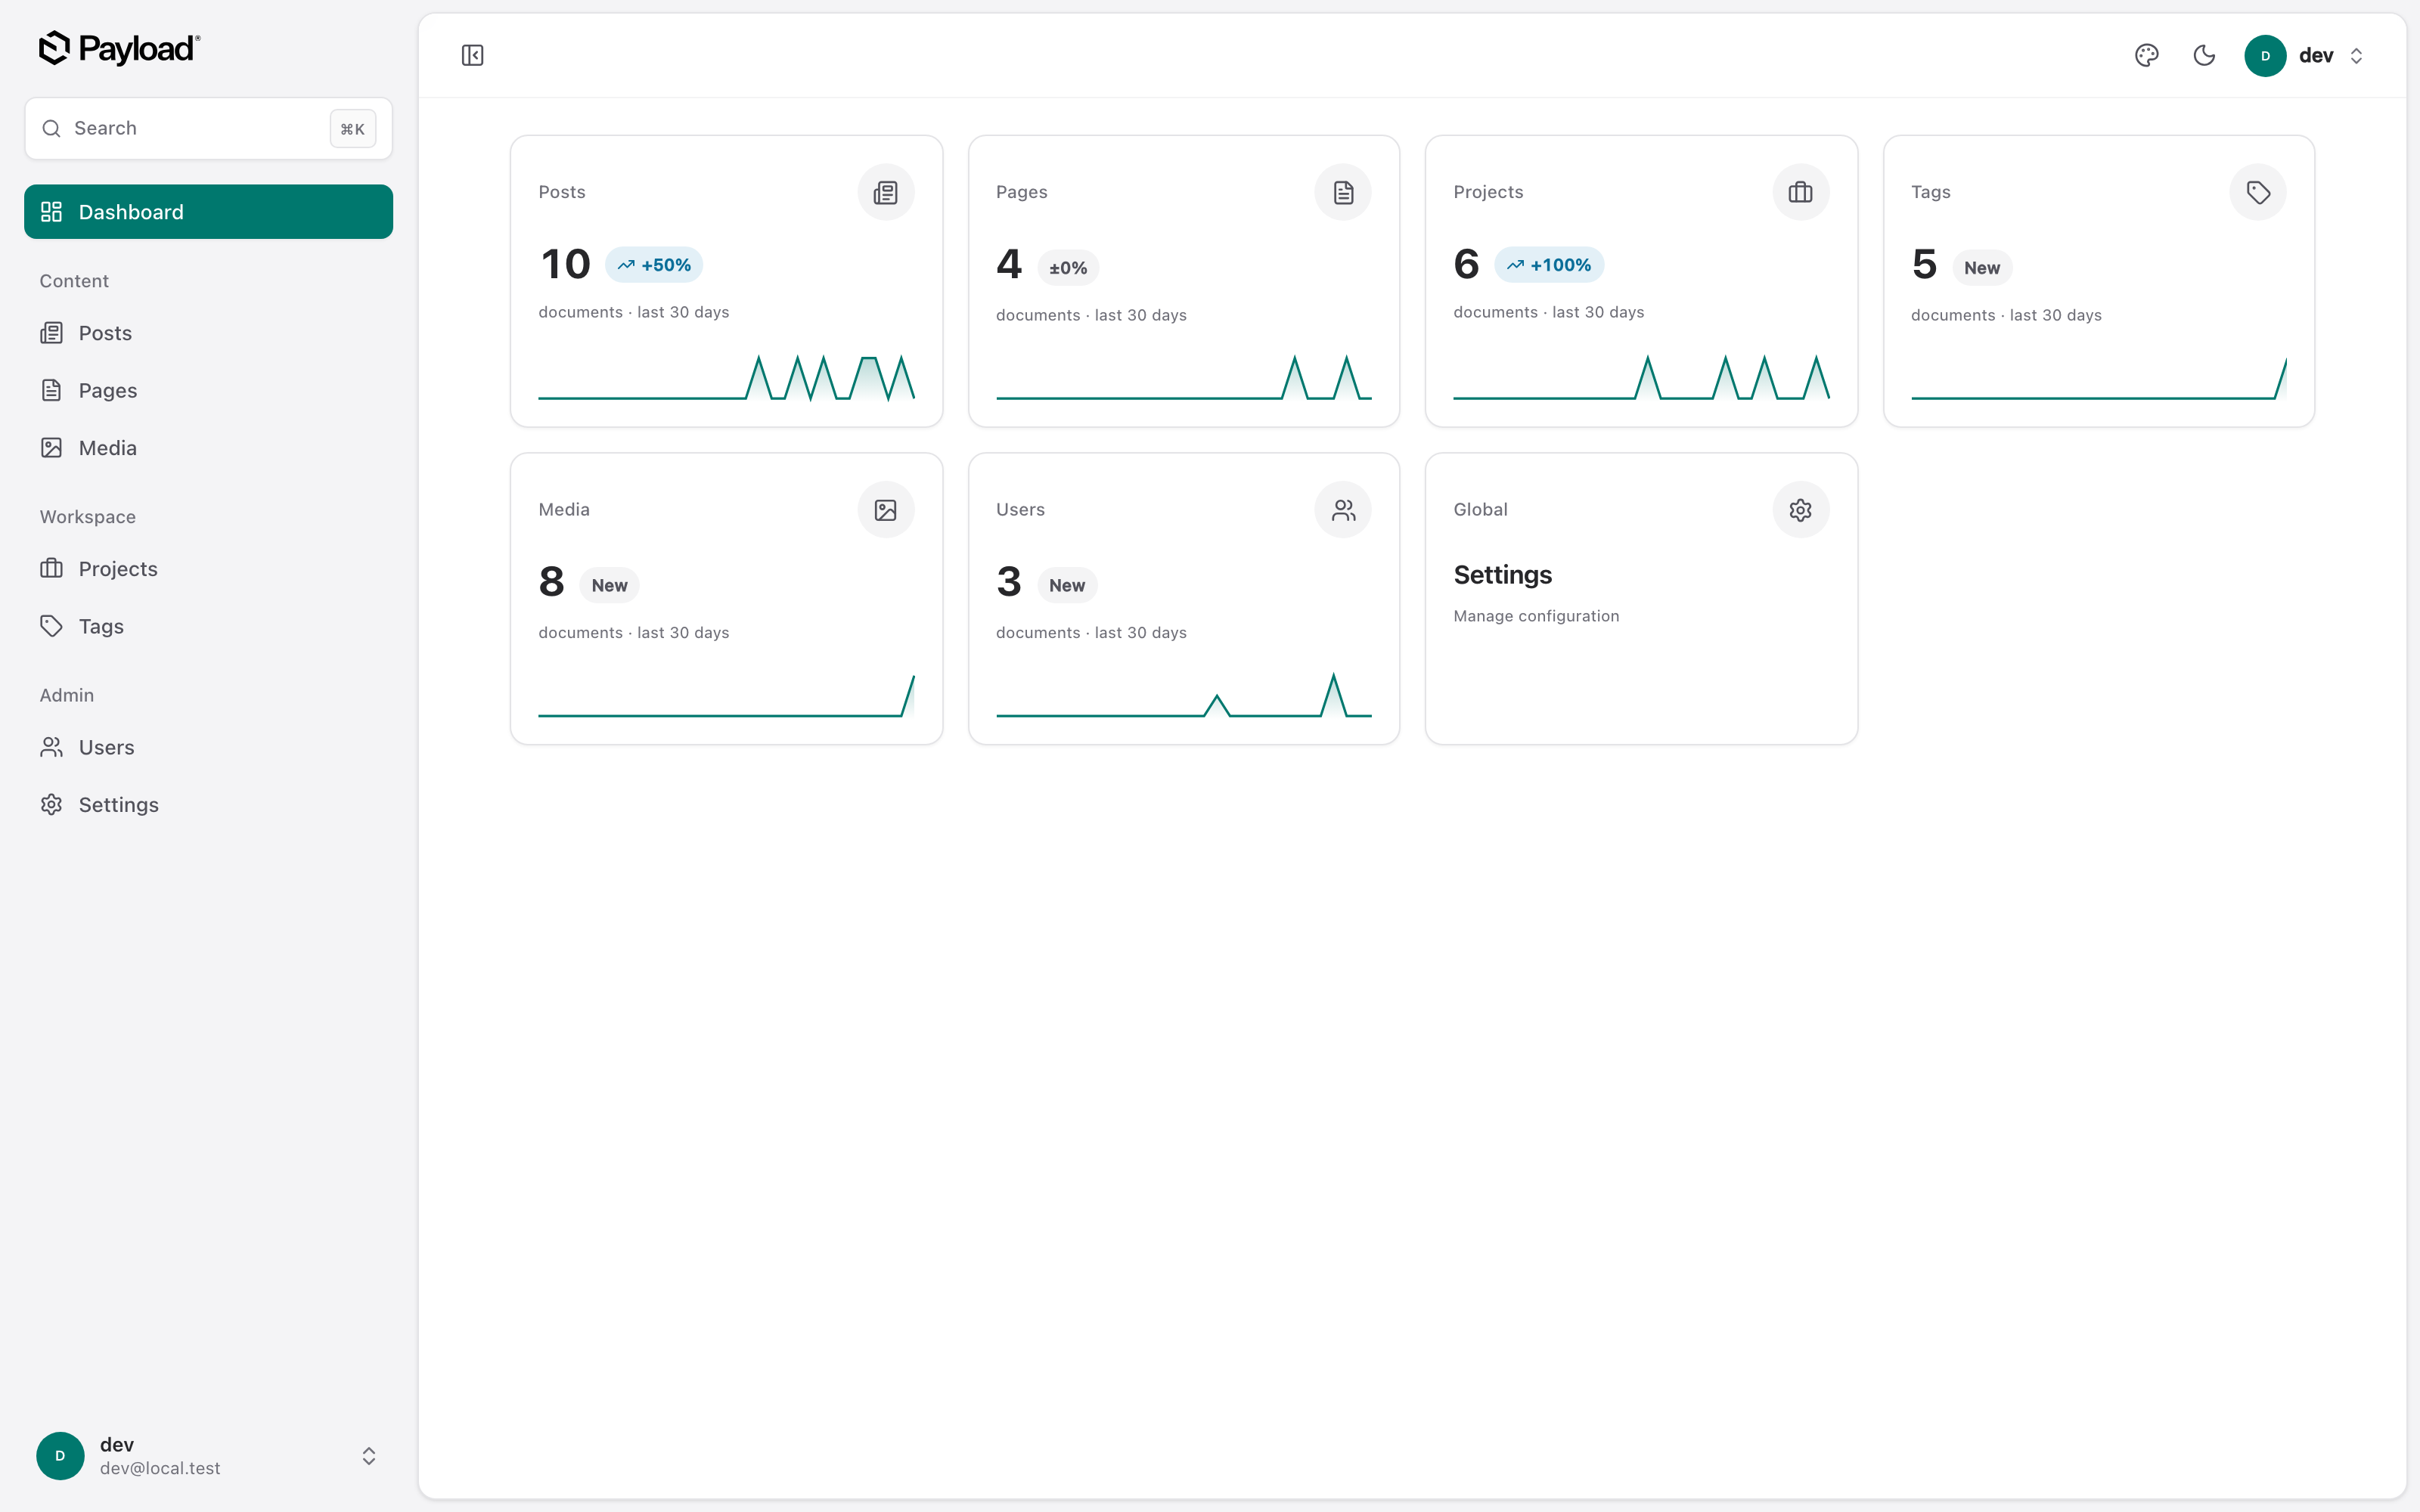Viewport: 2420px width, 1512px height.
Task: Open the dev user menu in the header
Action: tap(2305, 55)
